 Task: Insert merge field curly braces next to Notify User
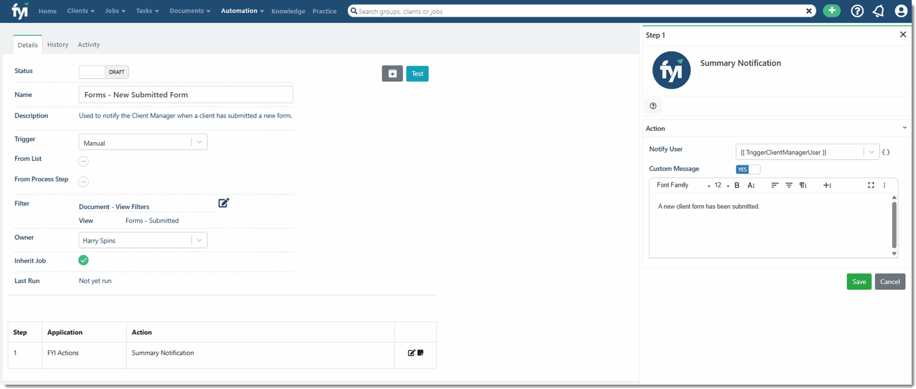pos(886,152)
